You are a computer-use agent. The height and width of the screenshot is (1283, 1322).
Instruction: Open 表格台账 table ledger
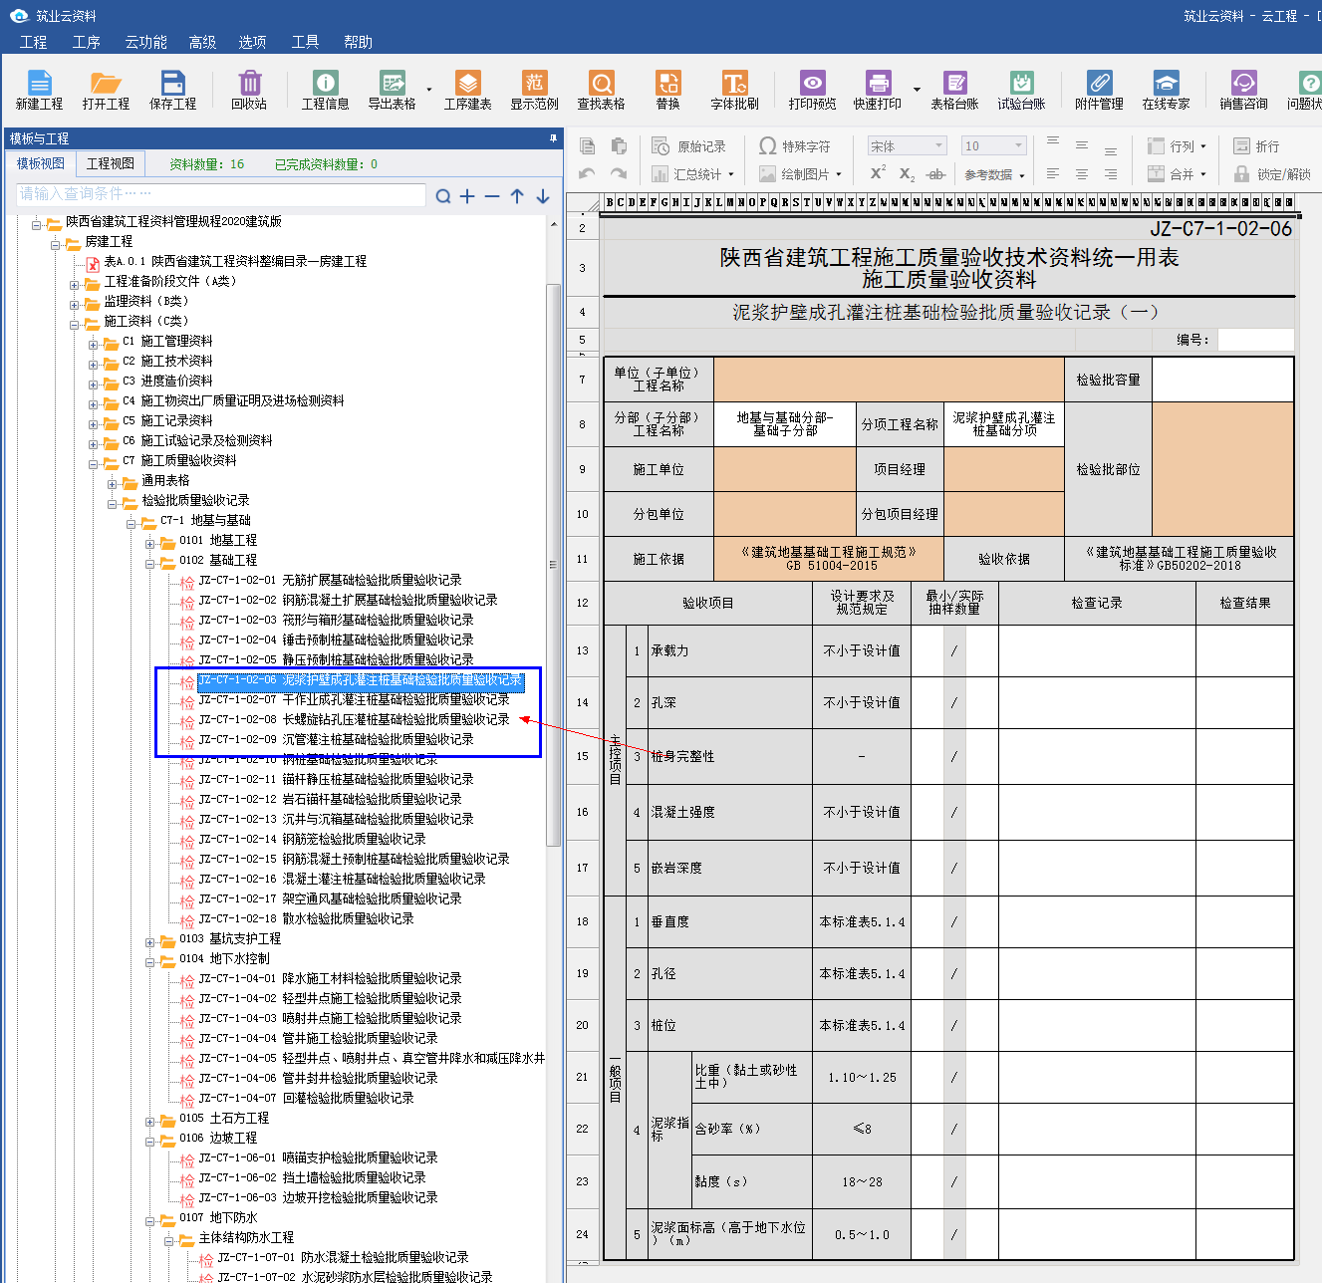pyautogui.click(x=954, y=90)
